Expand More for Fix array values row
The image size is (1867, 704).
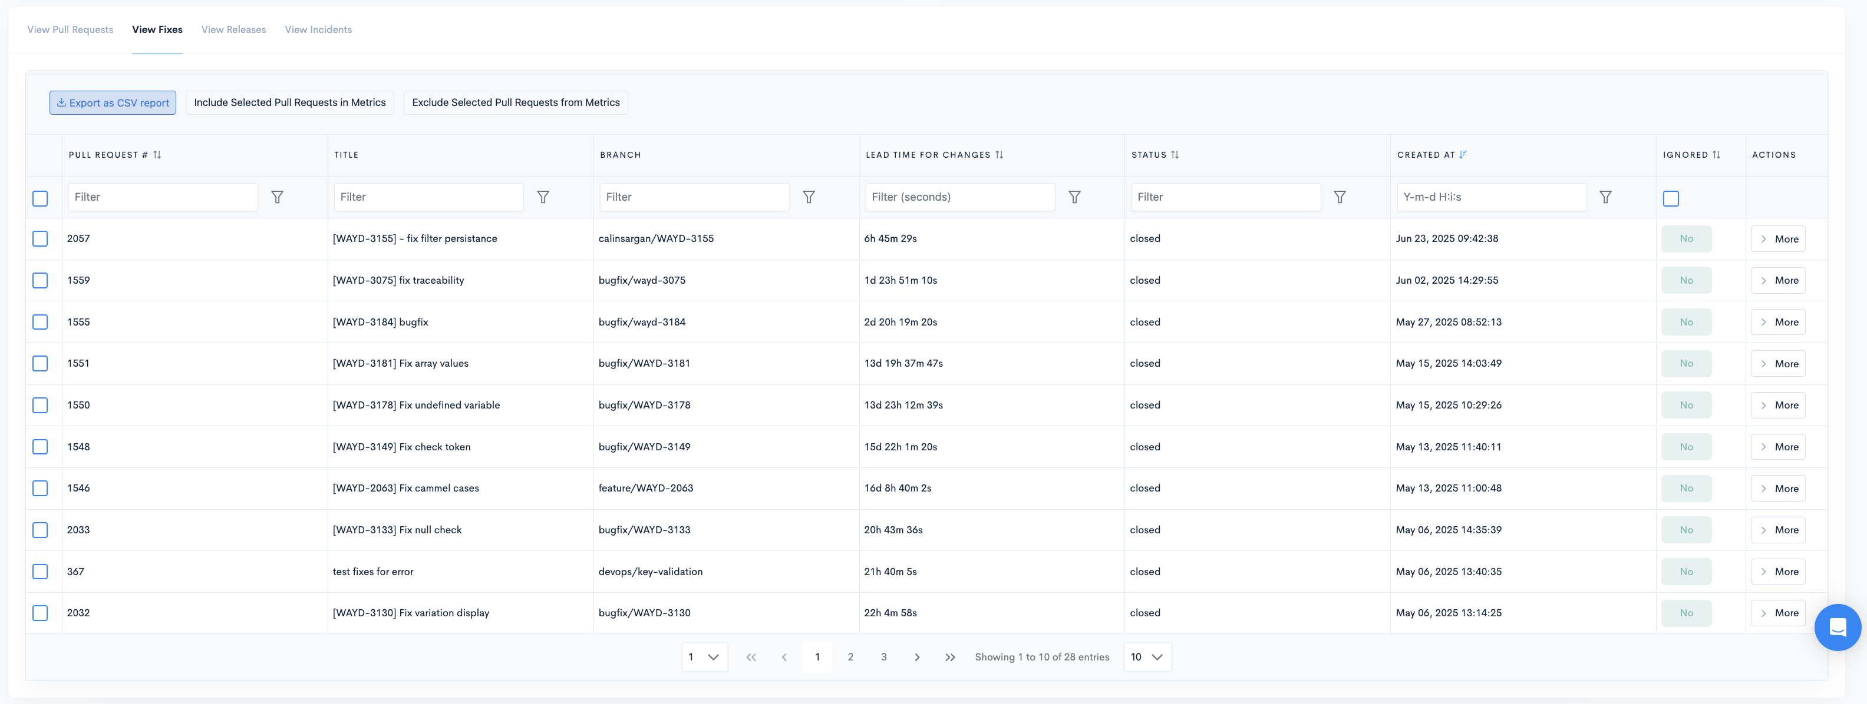click(1778, 364)
